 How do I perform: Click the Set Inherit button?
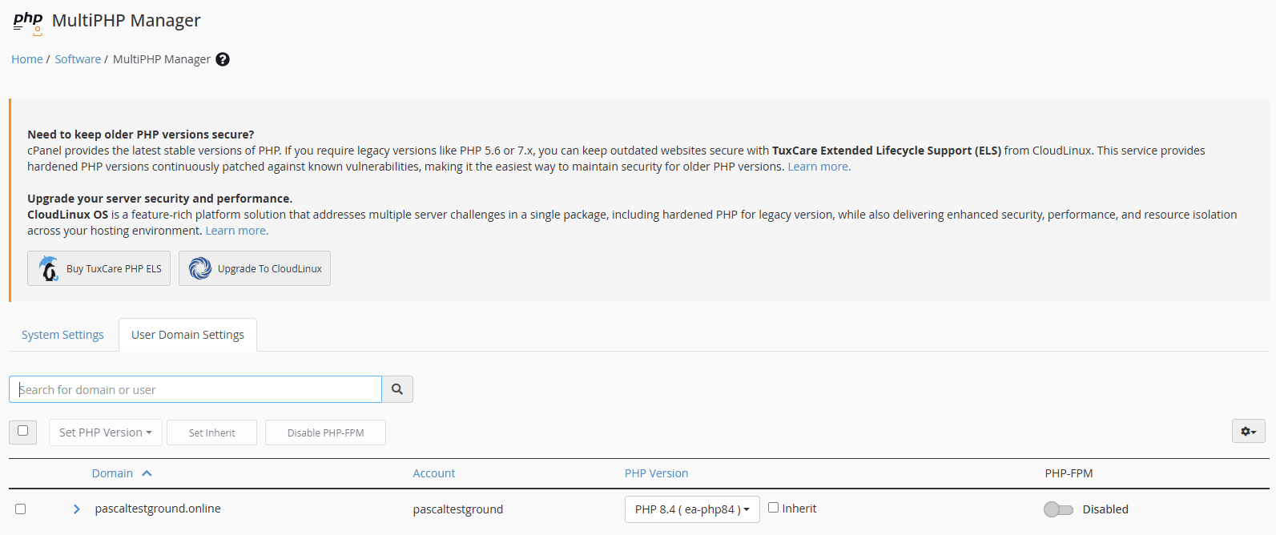212,432
